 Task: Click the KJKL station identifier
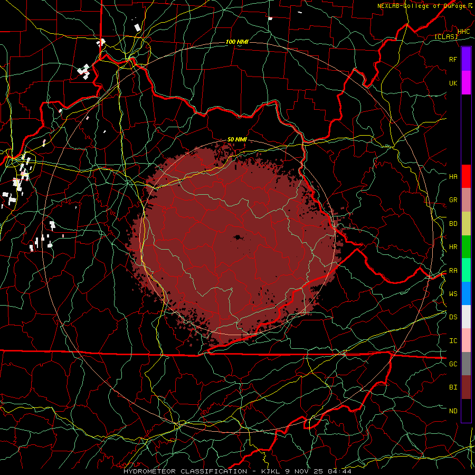271,471
